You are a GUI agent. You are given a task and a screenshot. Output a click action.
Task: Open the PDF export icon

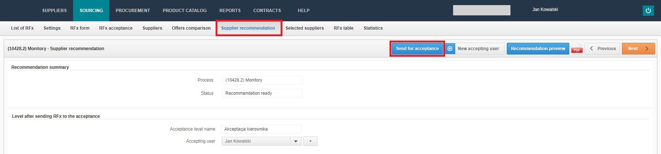point(577,49)
